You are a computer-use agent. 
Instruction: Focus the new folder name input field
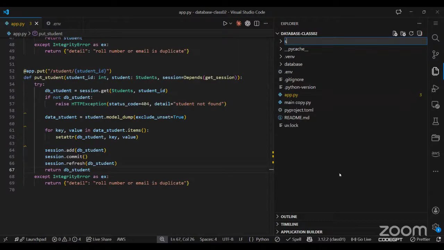click(x=356, y=41)
